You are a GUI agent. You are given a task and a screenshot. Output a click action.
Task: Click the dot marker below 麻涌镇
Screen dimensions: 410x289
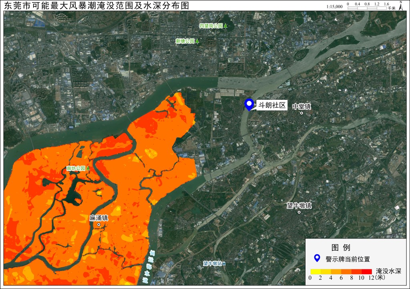(98, 224)
